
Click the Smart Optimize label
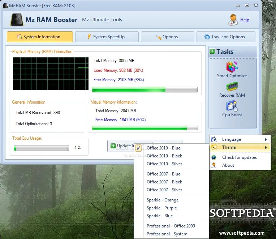232,75
